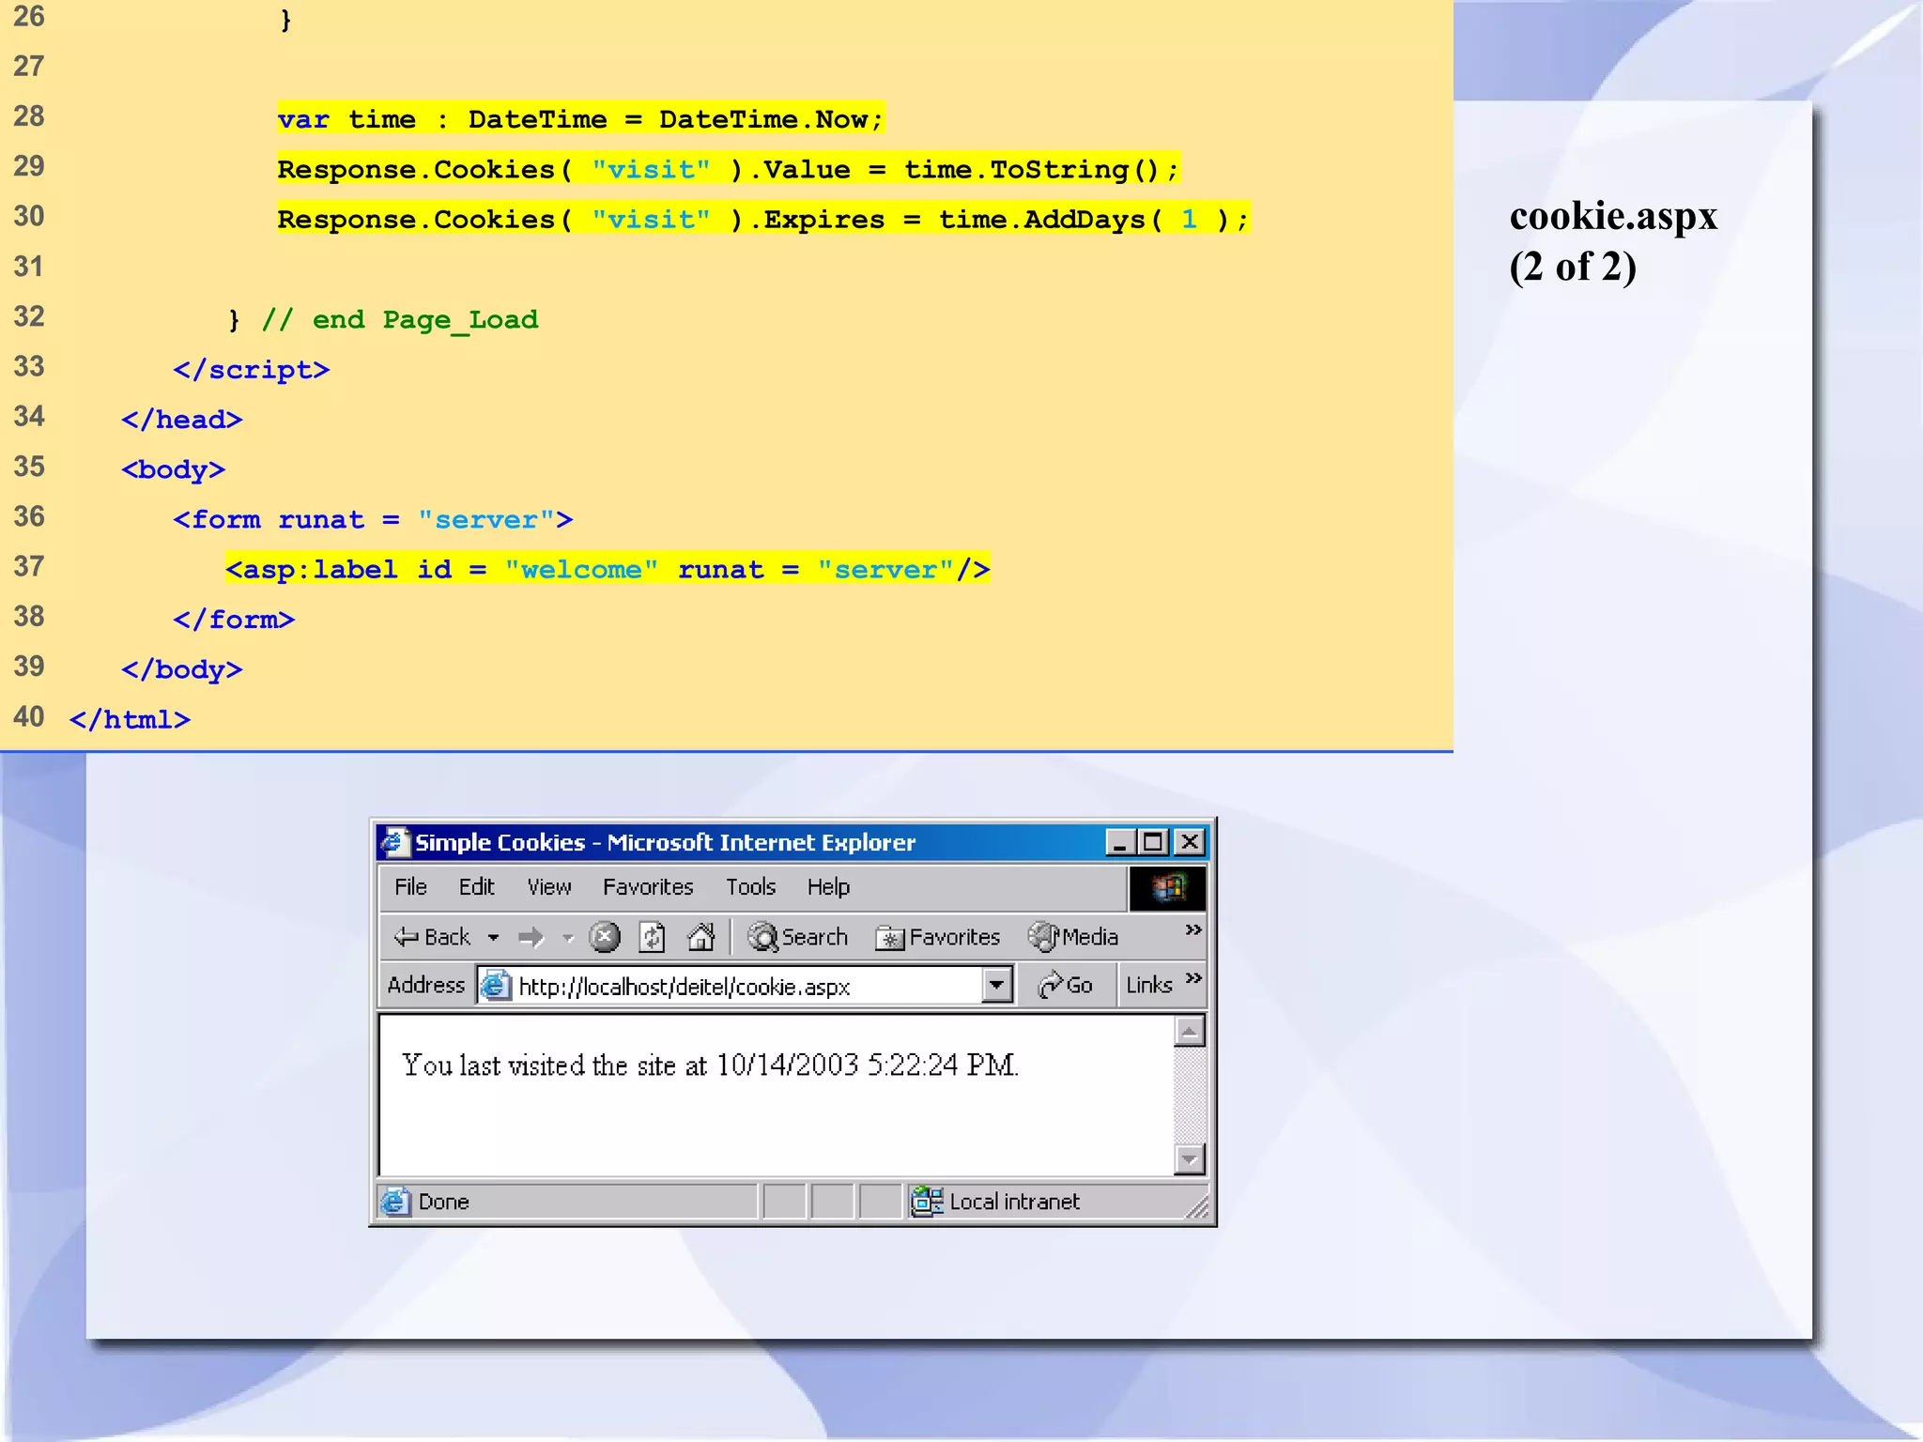Close the Simple Cookies window

point(1190,842)
